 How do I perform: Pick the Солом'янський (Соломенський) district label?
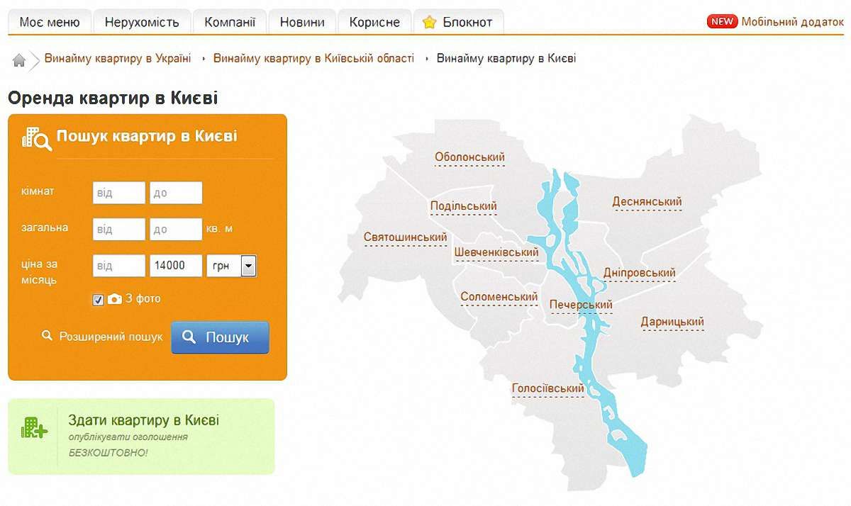click(499, 297)
